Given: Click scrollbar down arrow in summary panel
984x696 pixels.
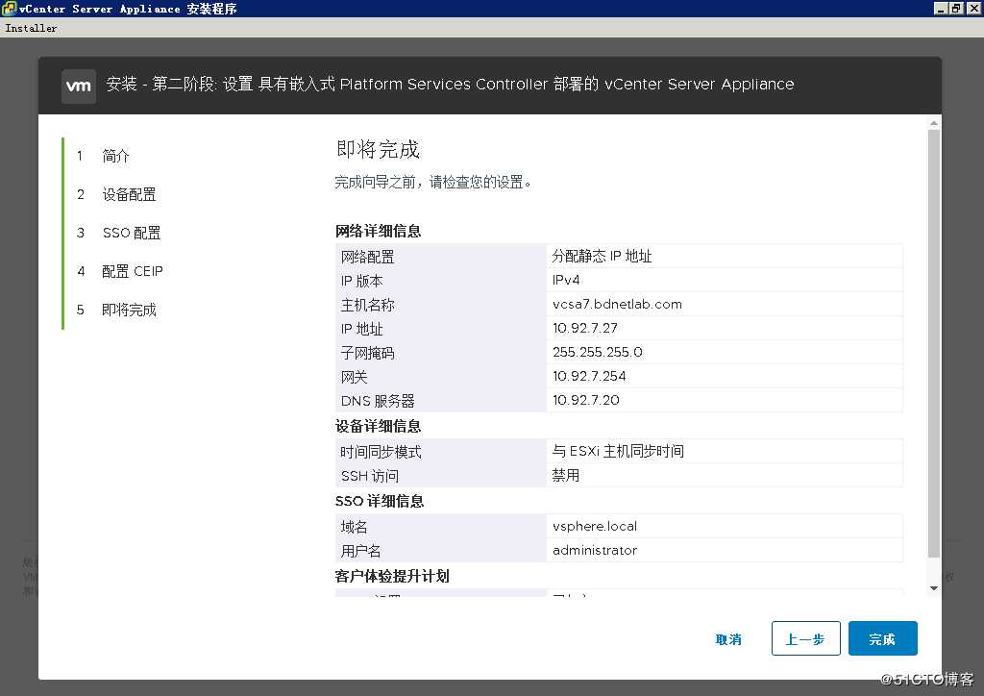Looking at the screenshot, I should pos(934,588).
